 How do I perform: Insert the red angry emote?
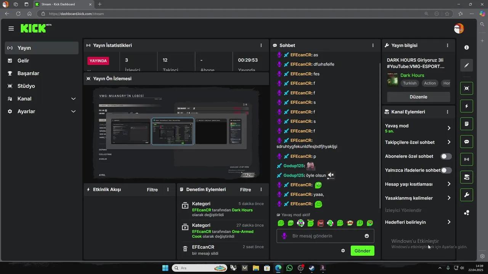point(320,223)
